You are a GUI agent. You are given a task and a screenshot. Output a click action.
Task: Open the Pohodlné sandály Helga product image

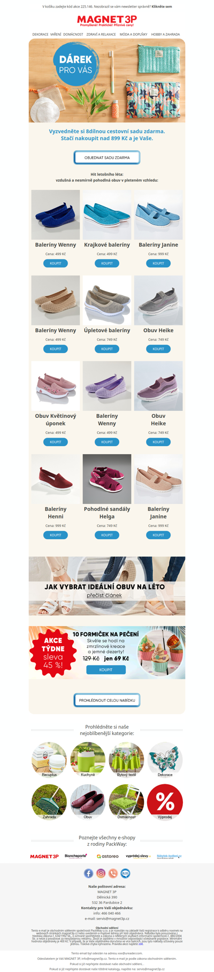107,479
